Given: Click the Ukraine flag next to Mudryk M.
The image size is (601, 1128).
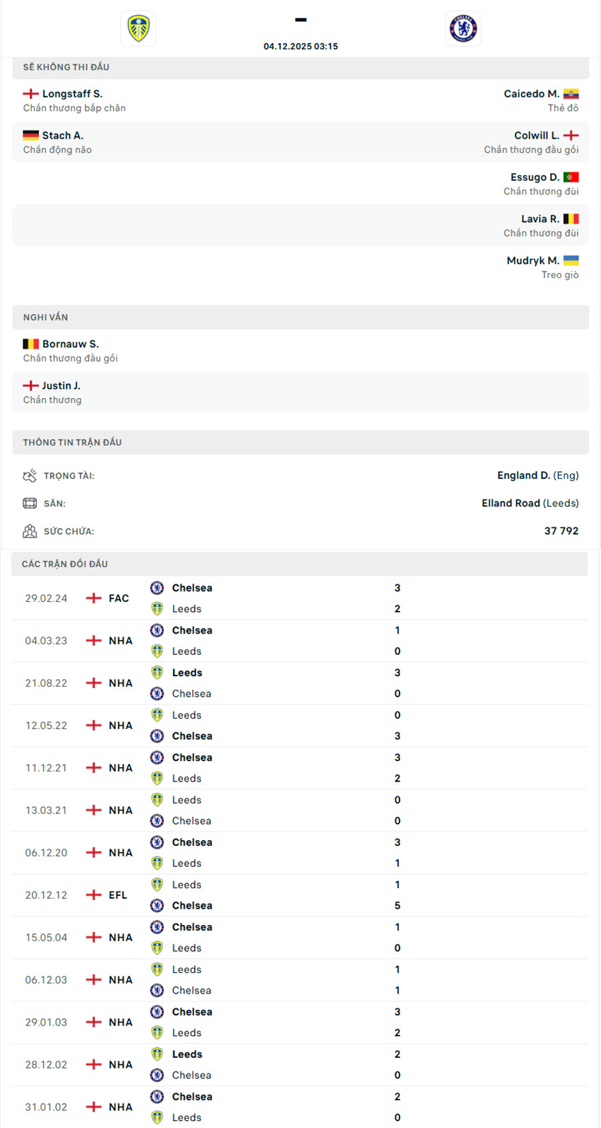Looking at the screenshot, I should point(571,261).
